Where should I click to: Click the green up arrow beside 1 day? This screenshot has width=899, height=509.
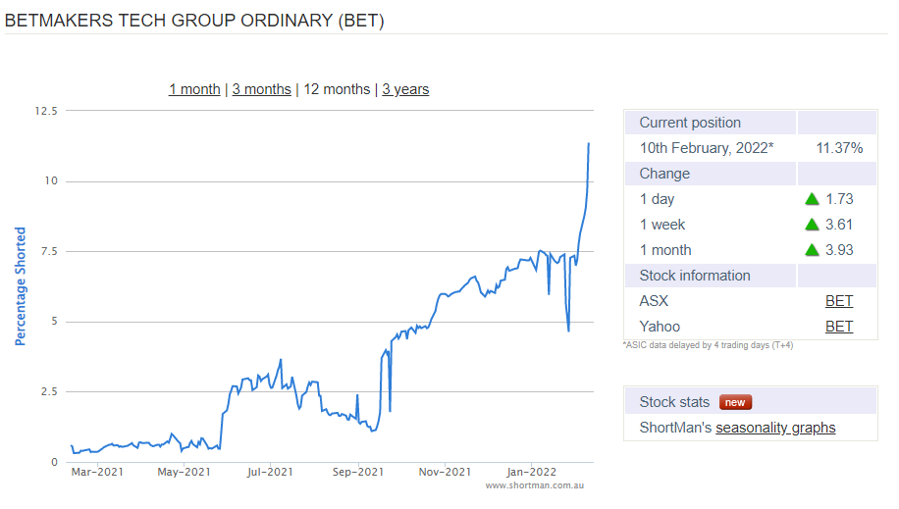(812, 199)
